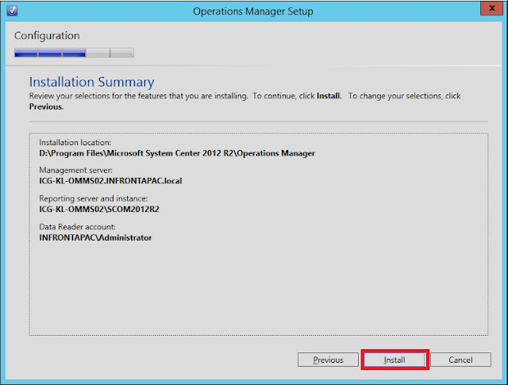Click the 'Management server:' label
The image size is (508, 385).
point(76,171)
